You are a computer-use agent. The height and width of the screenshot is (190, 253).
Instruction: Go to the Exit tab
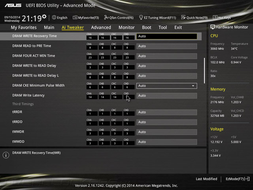(178, 27)
